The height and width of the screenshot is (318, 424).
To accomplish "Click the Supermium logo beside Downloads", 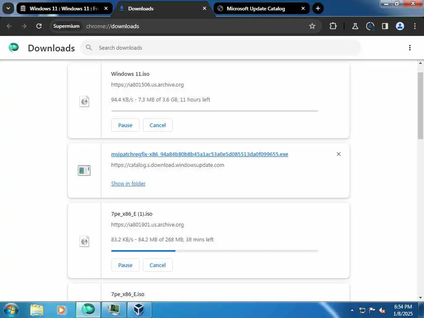I will pos(14,48).
